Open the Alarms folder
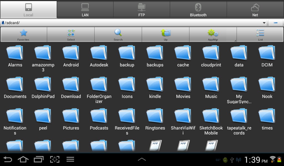Screen dimensions: 284x166 point(15,56)
